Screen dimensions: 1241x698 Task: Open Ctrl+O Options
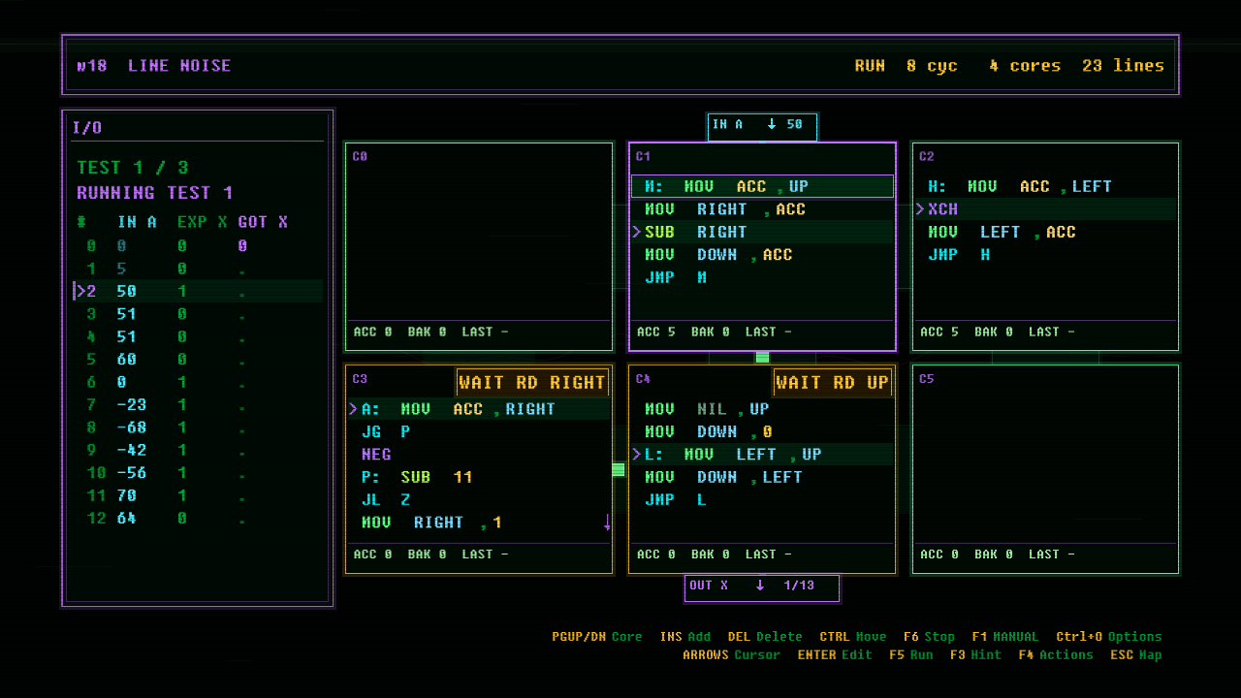coord(1109,637)
